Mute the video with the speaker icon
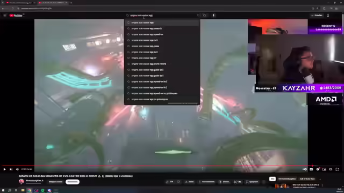 pyautogui.click(x=17, y=169)
